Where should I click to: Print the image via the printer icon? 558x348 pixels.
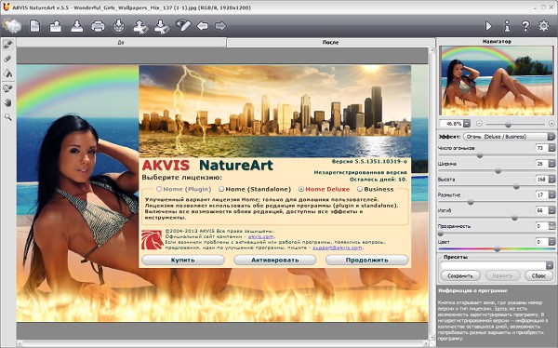coord(98,26)
